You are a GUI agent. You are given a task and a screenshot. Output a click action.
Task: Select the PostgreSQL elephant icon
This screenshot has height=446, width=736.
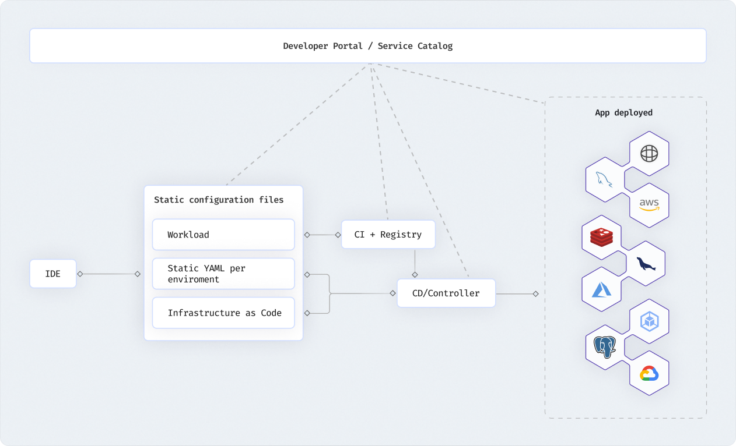click(605, 347)
